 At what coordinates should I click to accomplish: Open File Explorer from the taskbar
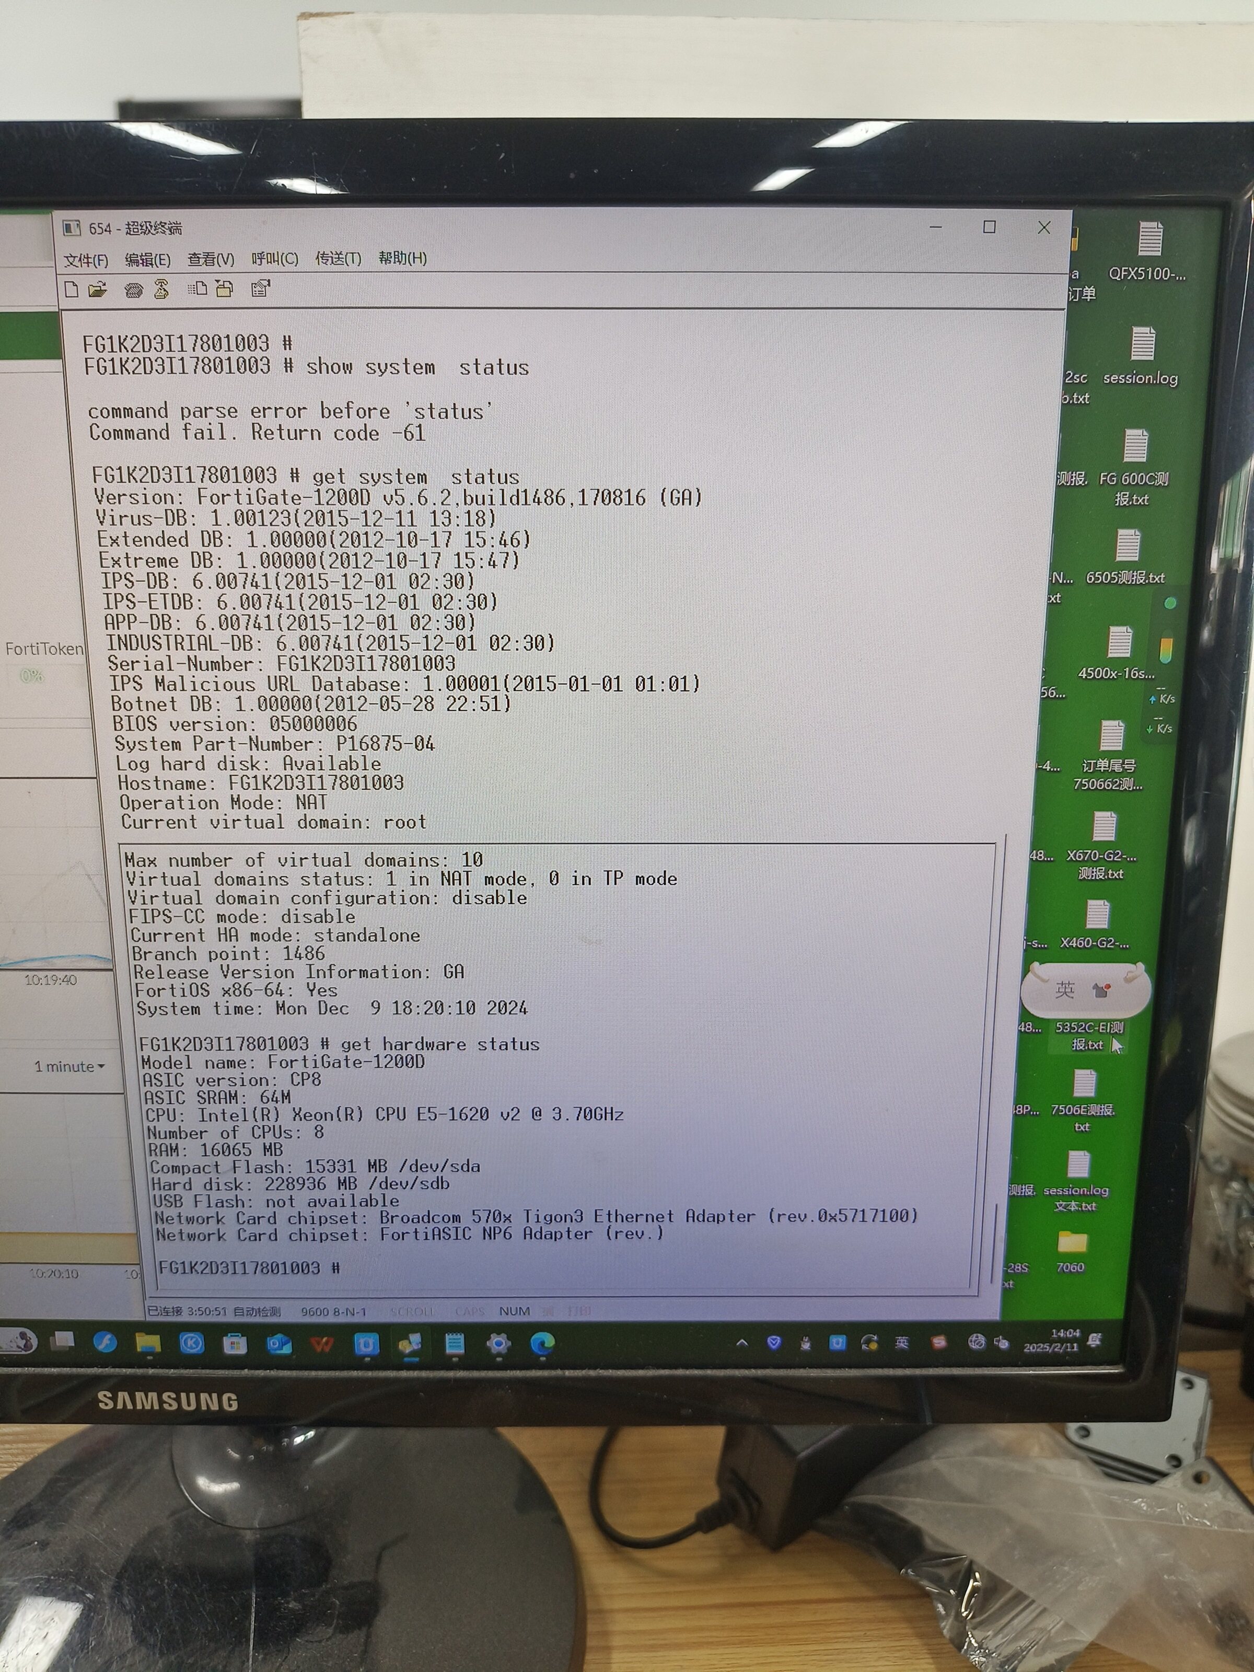(x=148, y=1342)
